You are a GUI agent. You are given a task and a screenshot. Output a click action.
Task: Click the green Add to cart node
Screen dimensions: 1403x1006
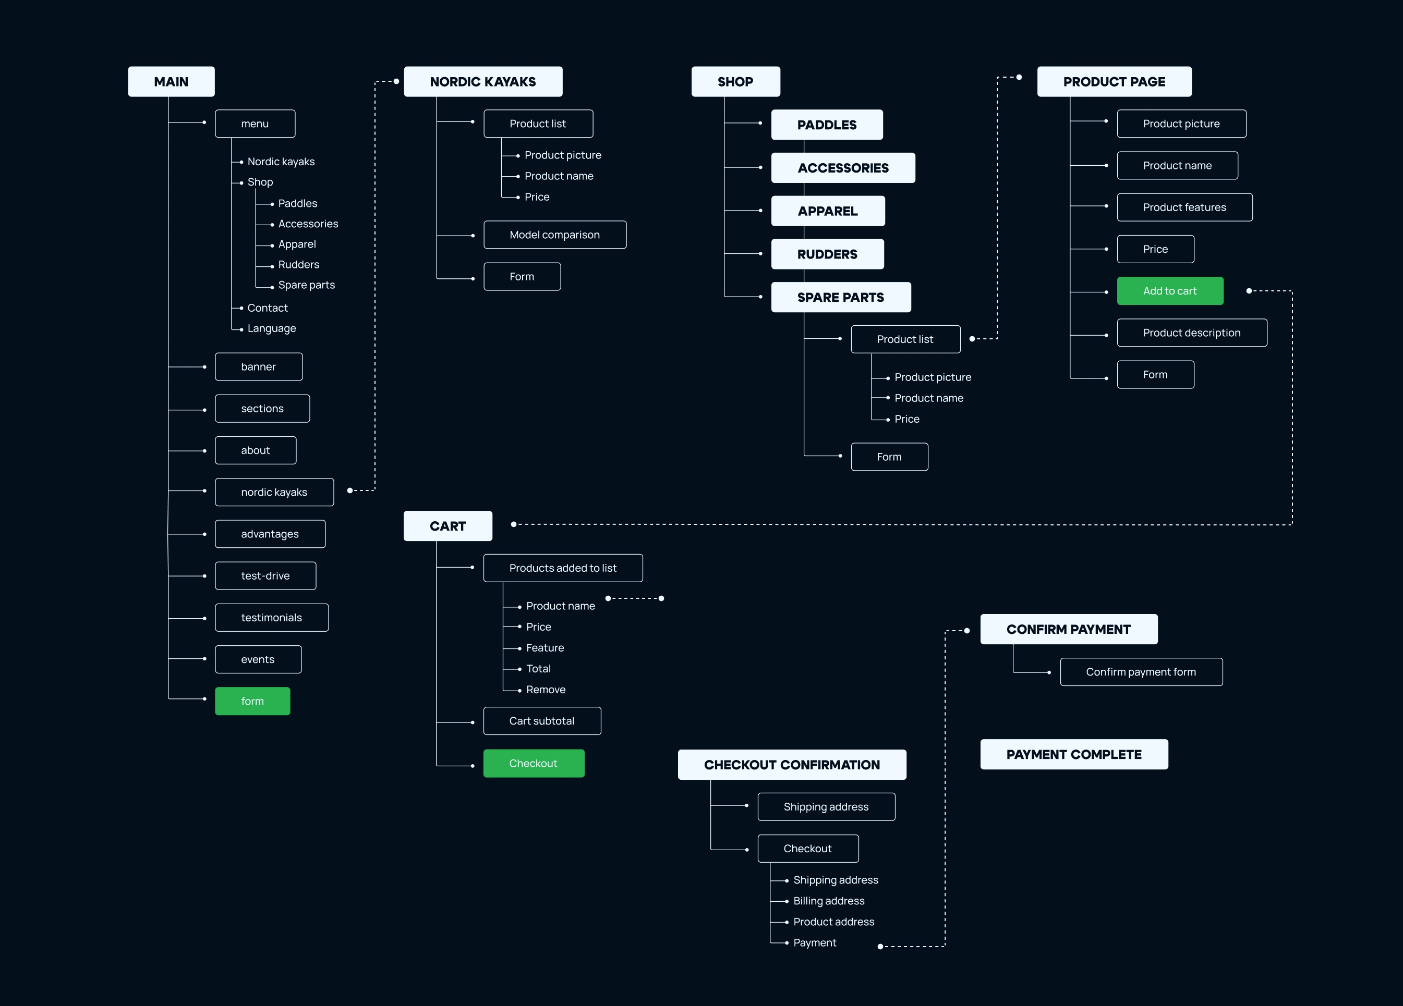pyautogui.click(x=1169, y=291)
